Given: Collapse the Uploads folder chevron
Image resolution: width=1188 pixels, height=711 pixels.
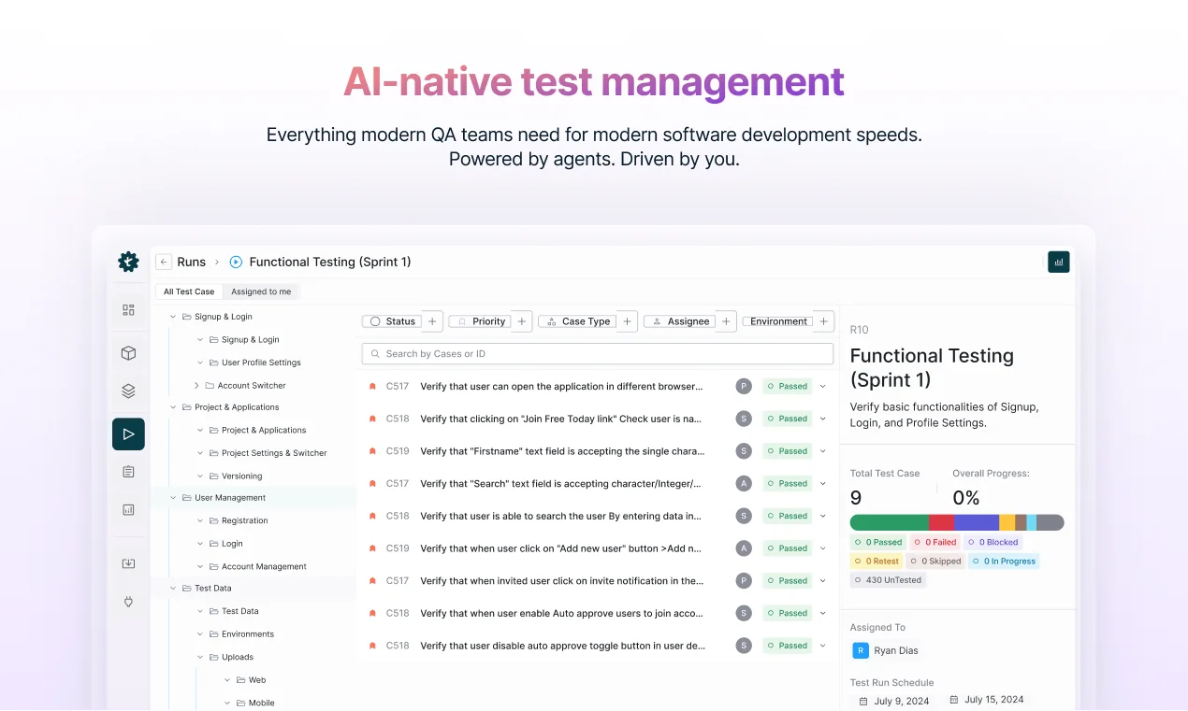Looking at the screenshot, I should tap(200, 657).
